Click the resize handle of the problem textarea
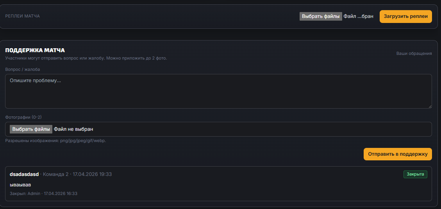 coord(430,106)
